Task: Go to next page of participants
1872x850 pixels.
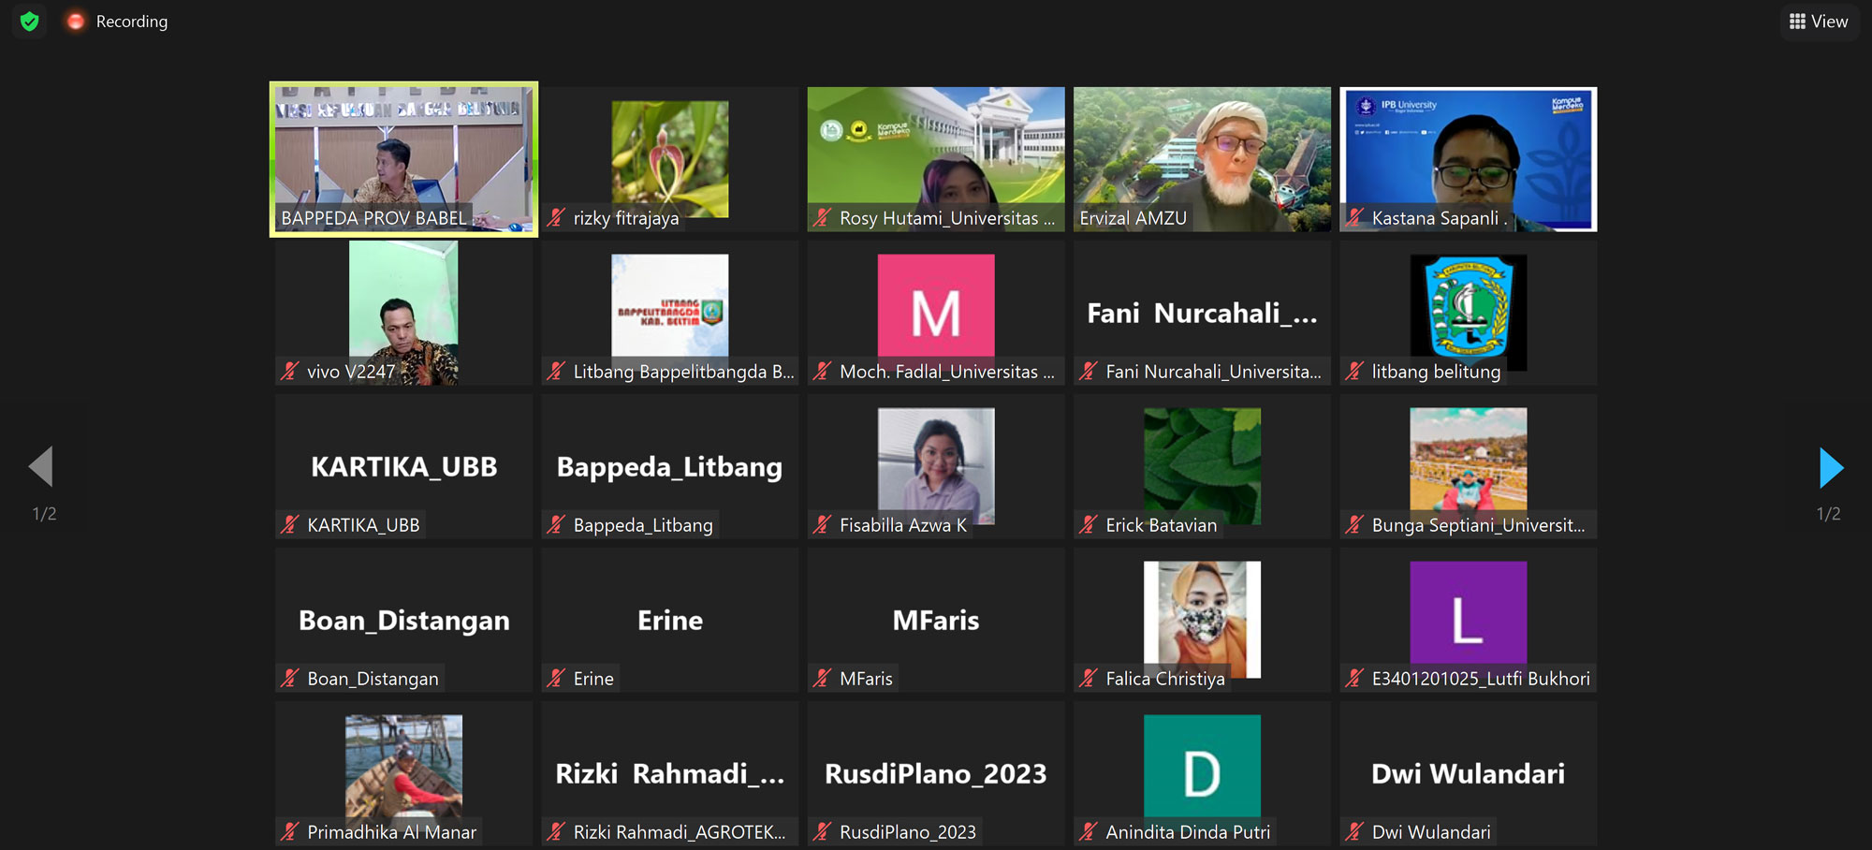Action: (x=1830, y=467)
